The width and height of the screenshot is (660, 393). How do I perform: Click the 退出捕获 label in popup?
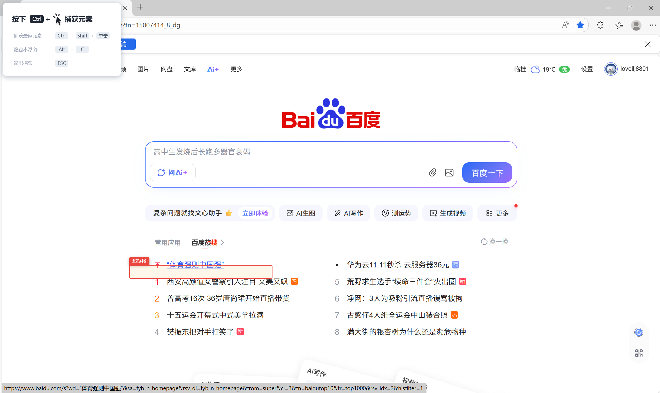coord(23,63)
